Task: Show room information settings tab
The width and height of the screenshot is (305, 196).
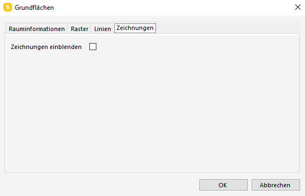Action: point(36,29)
